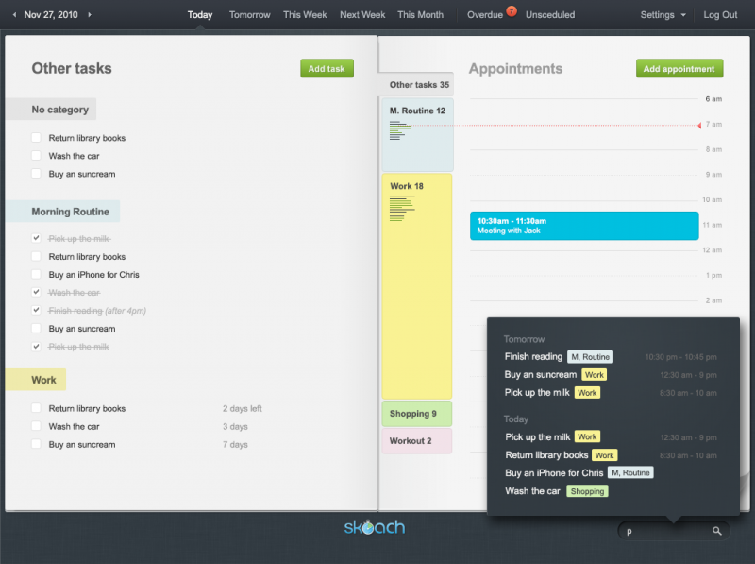Click the Overdue red count badge
This screenshot has height=564, width=755.
point(512,11)
